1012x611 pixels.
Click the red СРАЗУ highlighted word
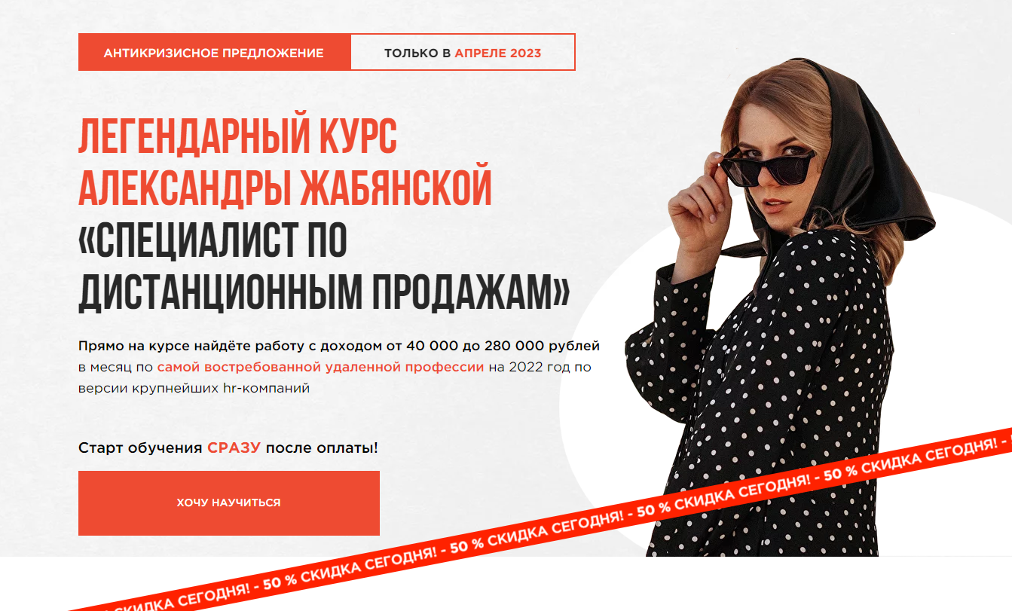pyautogui.click(x=234, y=448)
